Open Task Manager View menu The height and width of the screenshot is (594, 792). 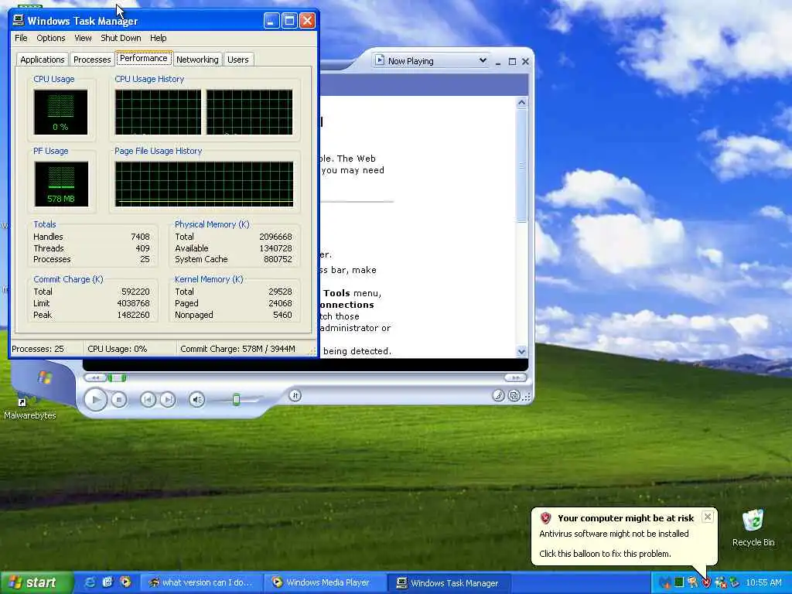coord(83,38)
